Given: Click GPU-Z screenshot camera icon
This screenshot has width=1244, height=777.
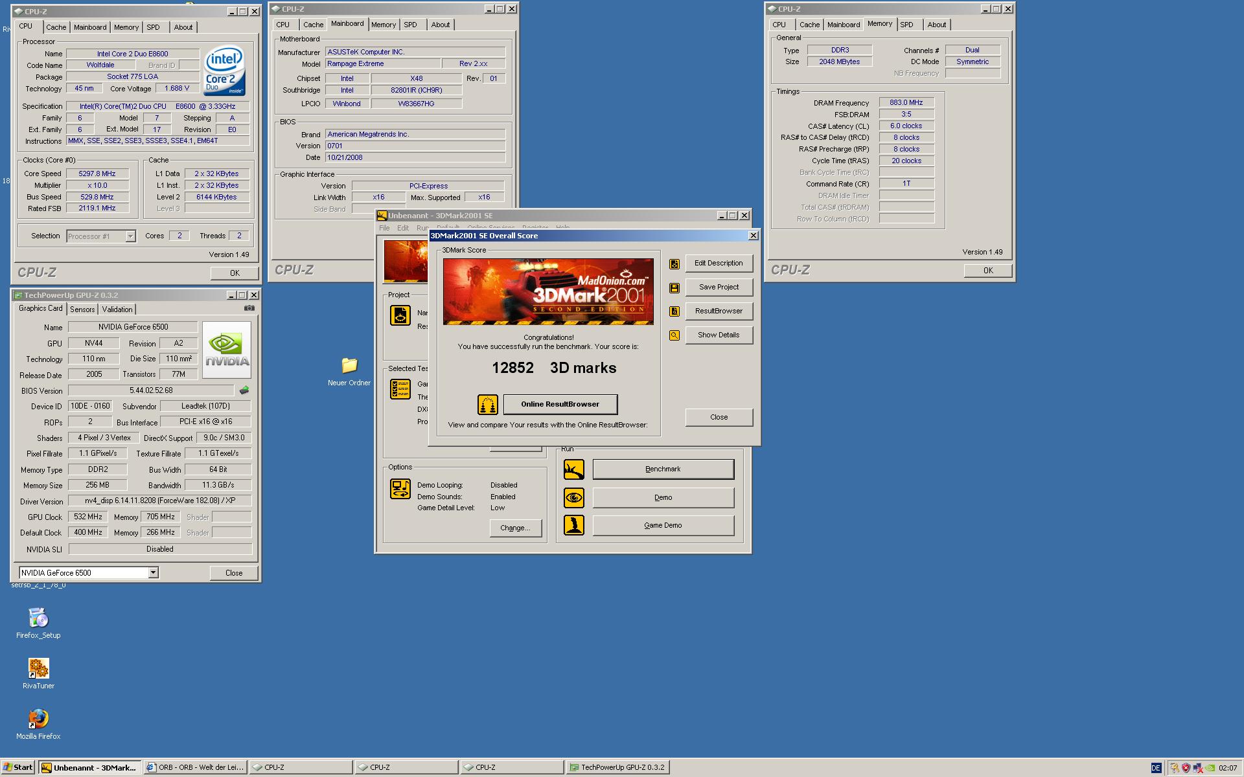Looking at the screenshot, I should (x=249, y=308).
